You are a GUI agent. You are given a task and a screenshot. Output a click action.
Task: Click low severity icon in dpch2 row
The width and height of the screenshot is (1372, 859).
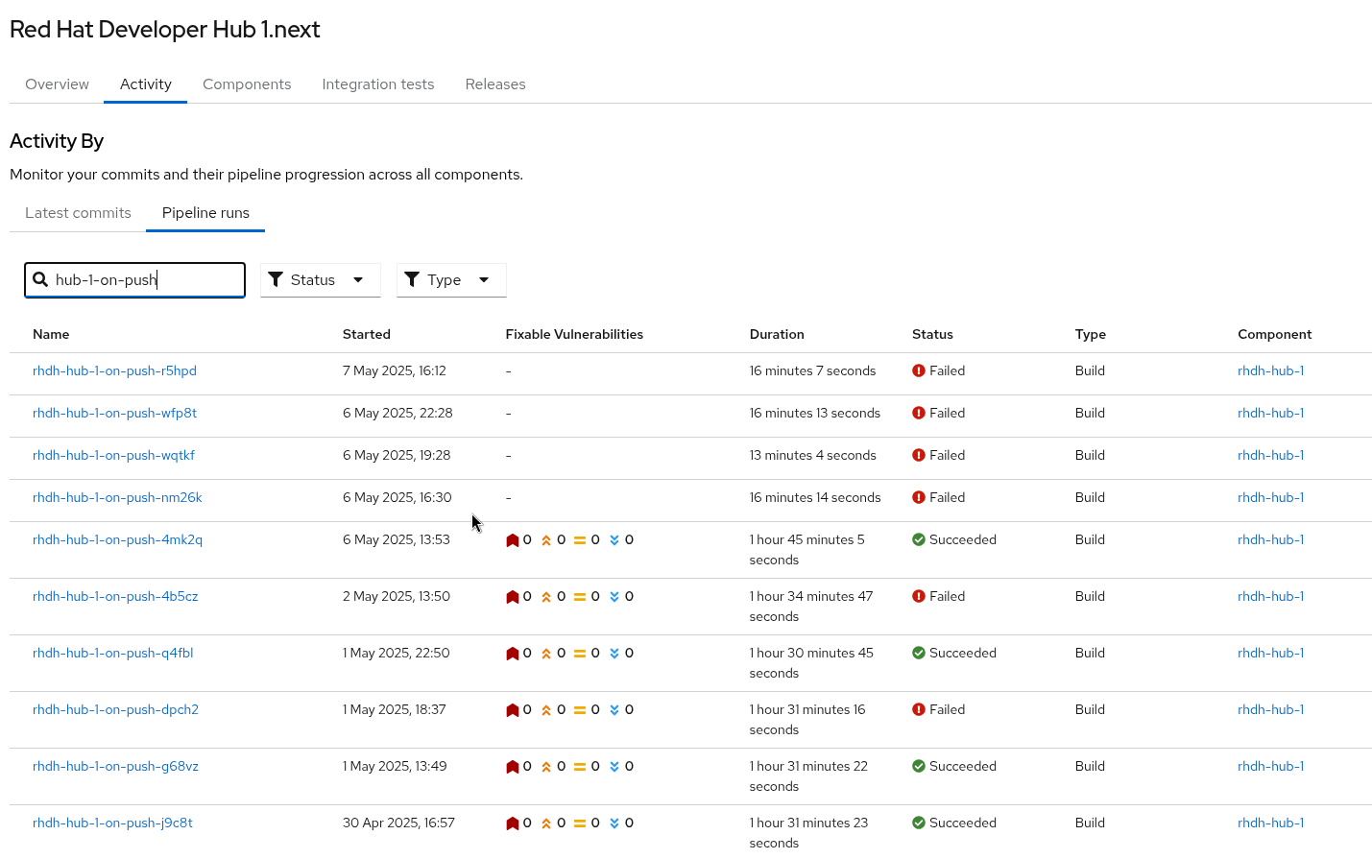[614, 710]
